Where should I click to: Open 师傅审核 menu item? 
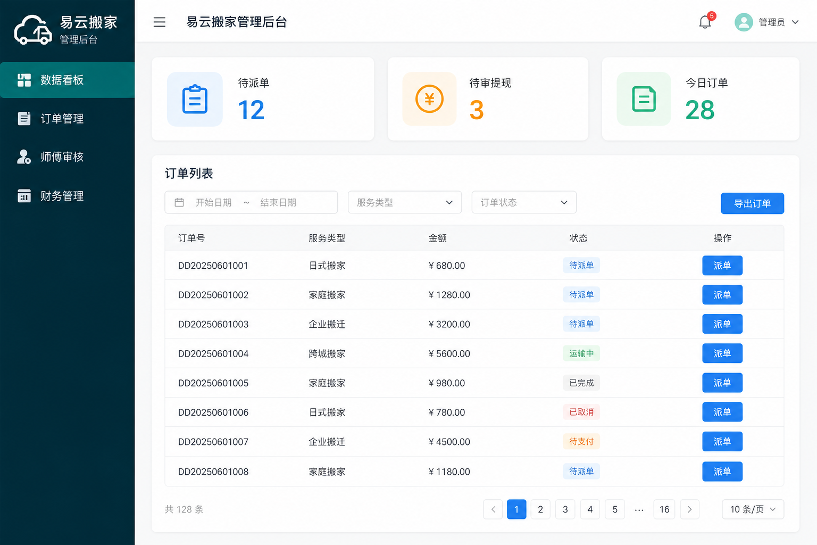[68, 157]
